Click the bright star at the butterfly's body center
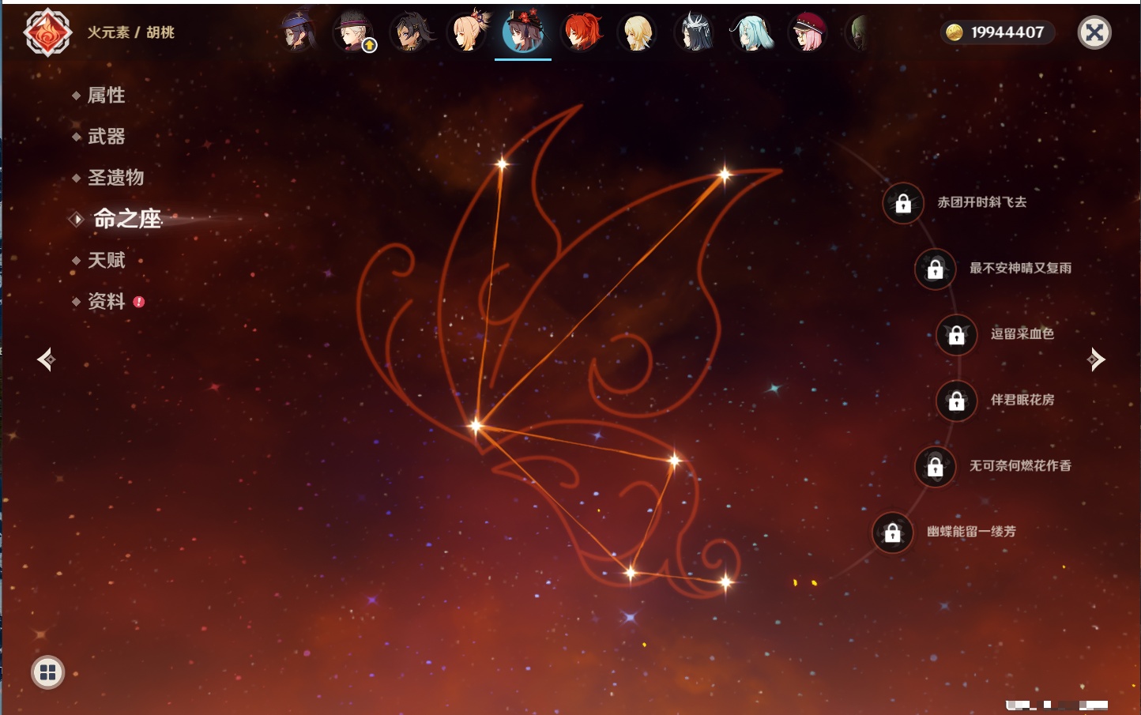The width and height of the screenshot is (1141, 715). pyautogui.click(x=475, y=426)
